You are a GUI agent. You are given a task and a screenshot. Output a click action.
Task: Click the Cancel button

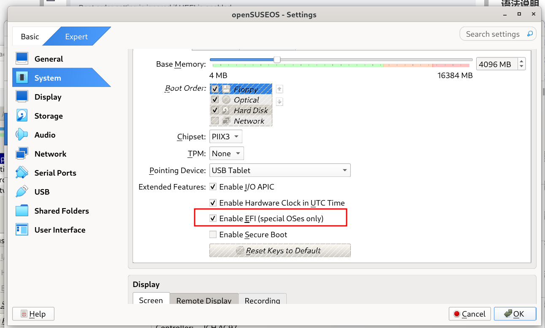[x=469, y=314]
